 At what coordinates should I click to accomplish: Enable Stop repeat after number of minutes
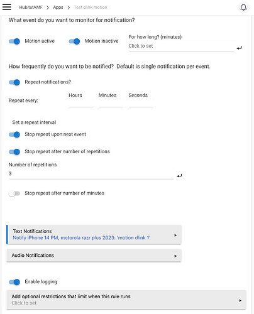click(x=14, y=193)
